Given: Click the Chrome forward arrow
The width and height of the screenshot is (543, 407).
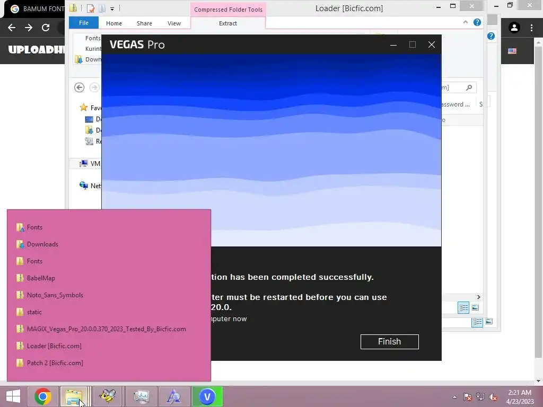Looking at the screenshot, I should pos(29,28).
